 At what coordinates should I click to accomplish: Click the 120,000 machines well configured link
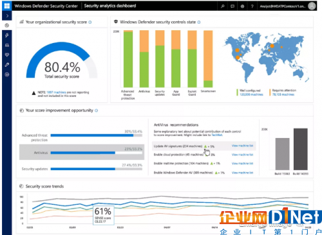pos(251,94)
